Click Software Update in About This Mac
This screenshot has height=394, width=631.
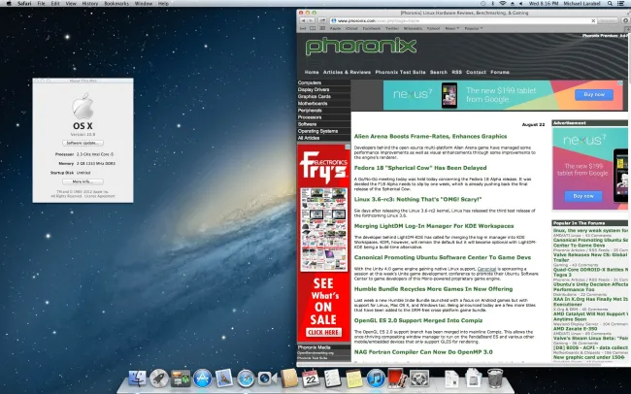[x=83, y=143]
